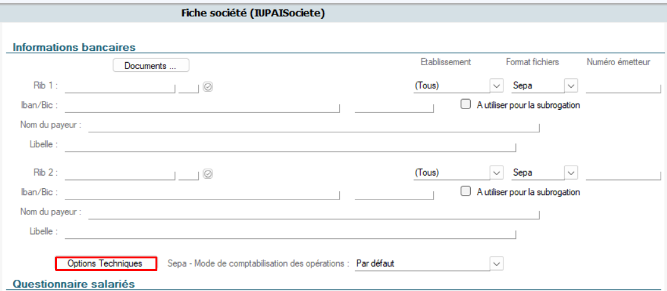Click Rib 1 Iban field
The width and height of the screenshot is (667, 291).
tap(202, 105)
